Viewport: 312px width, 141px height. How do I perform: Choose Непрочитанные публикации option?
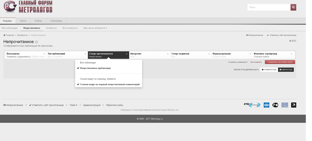(95, 68)
